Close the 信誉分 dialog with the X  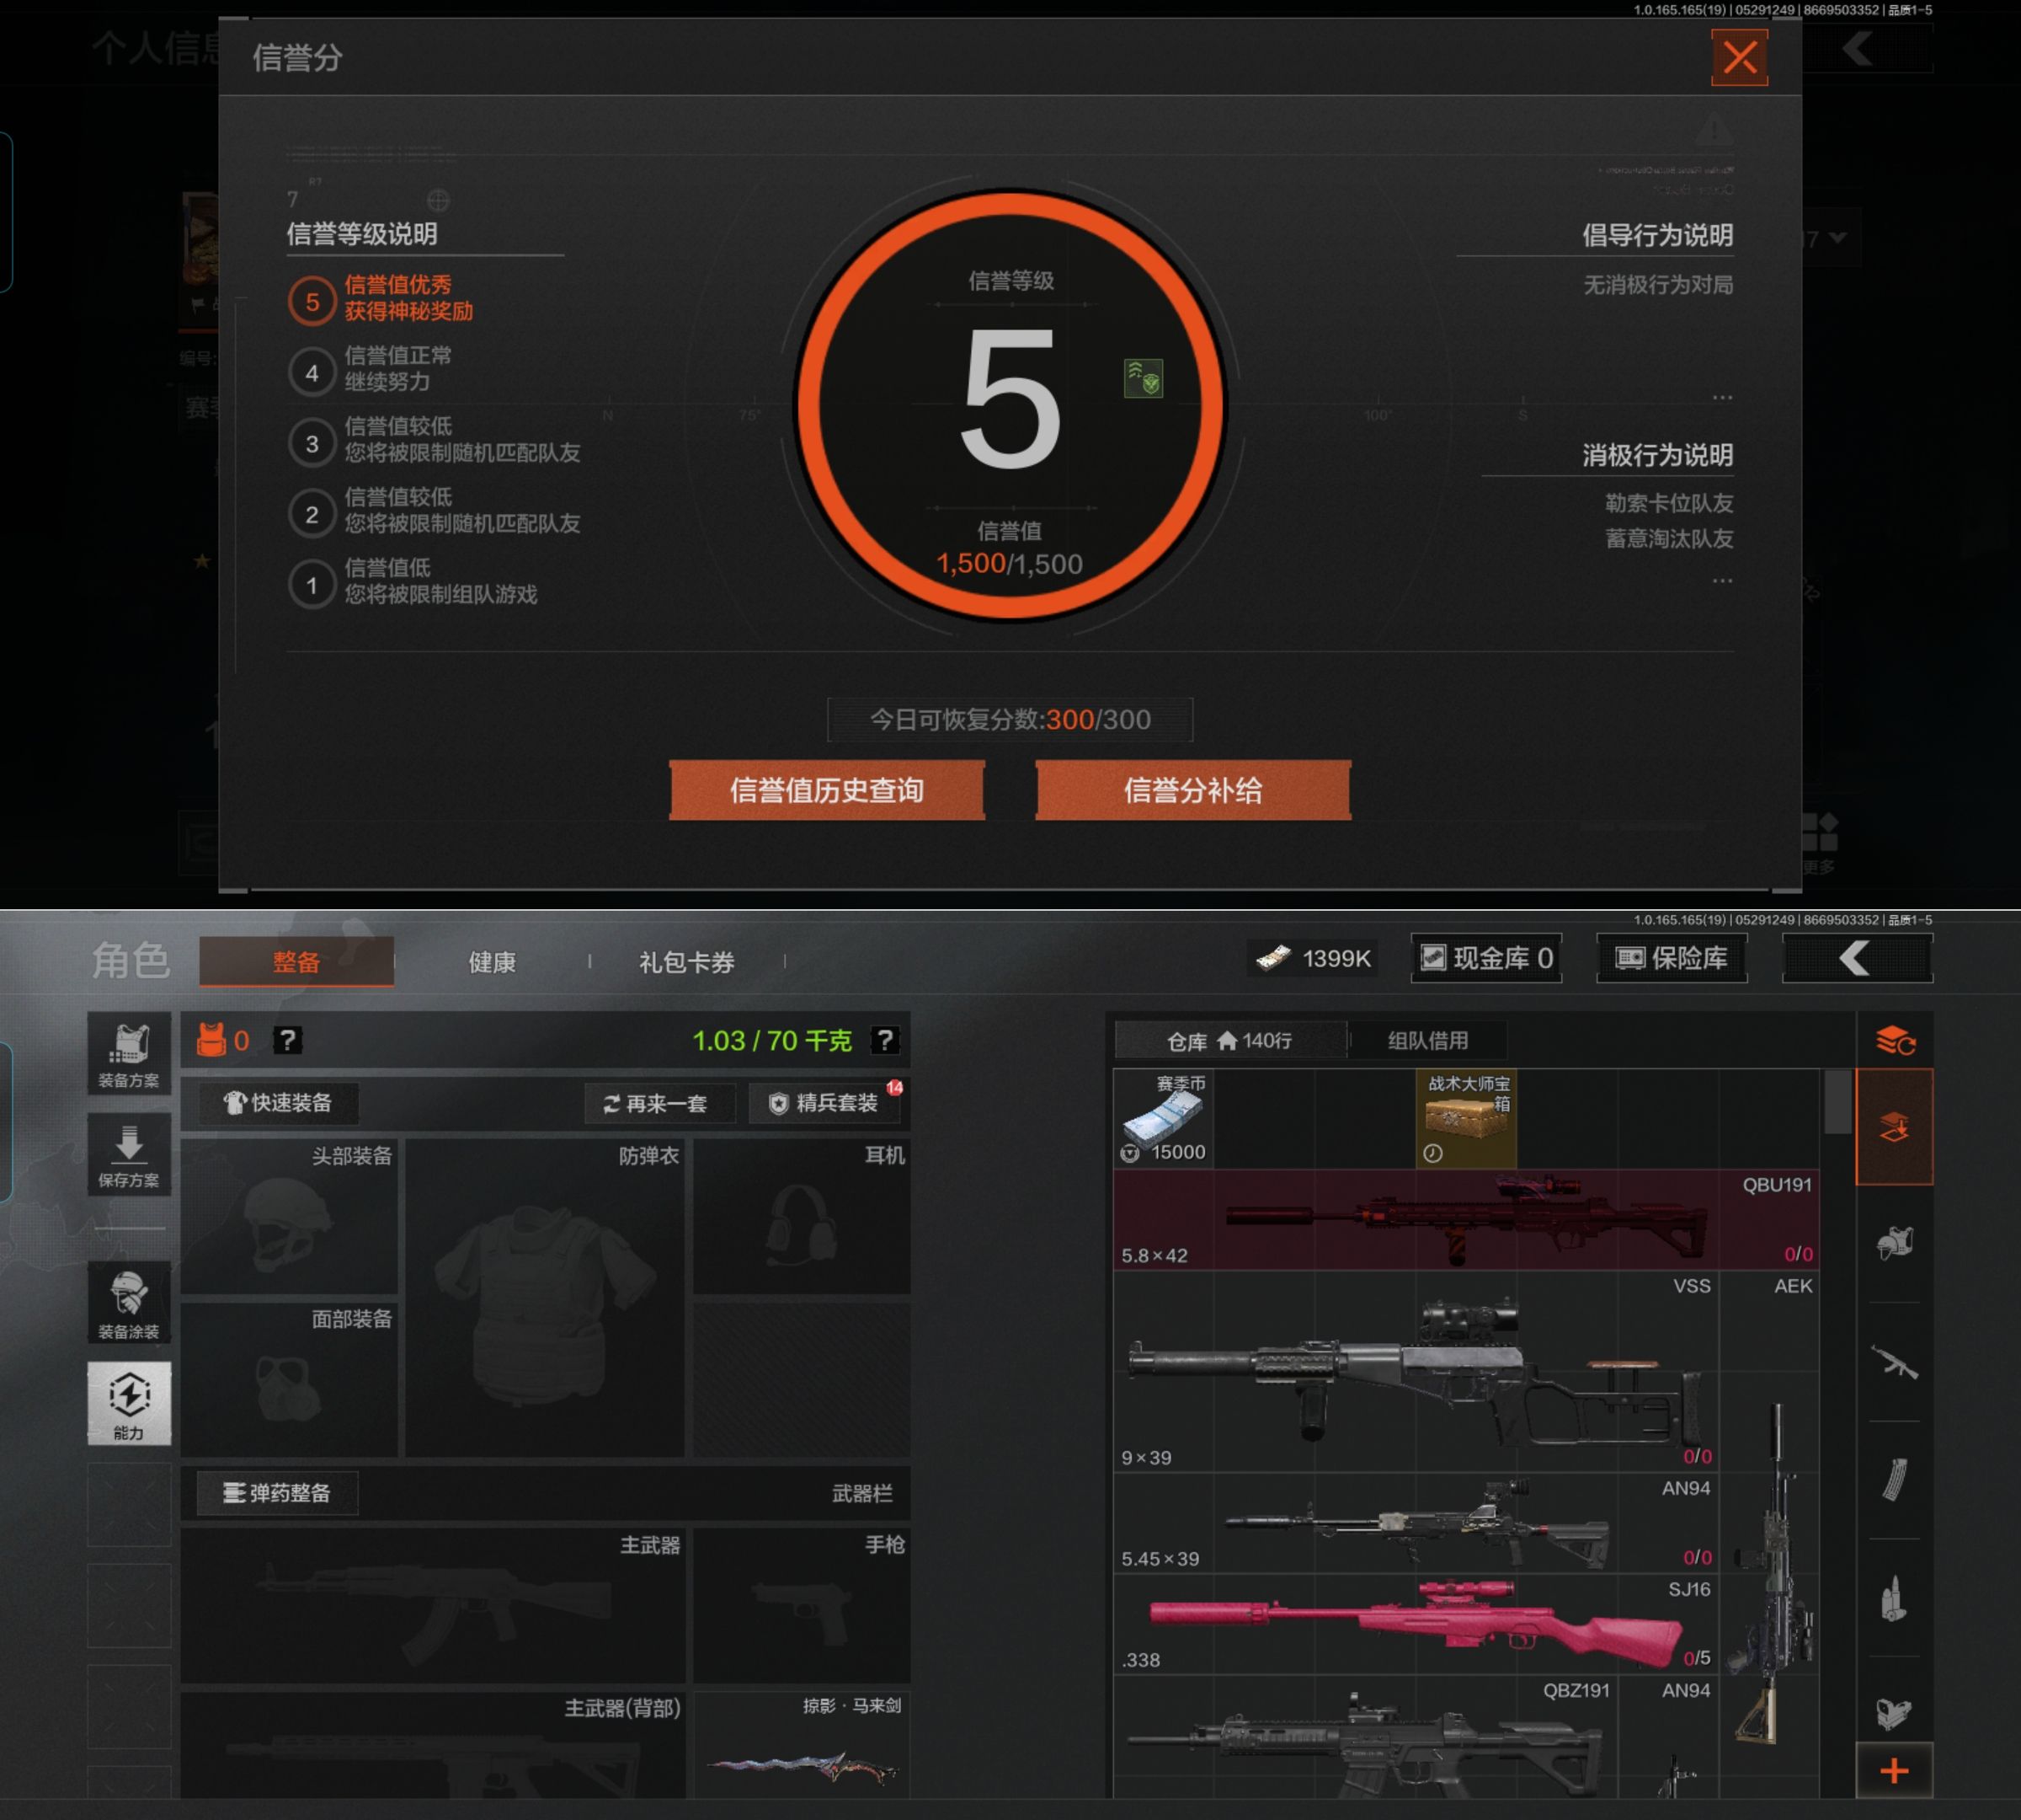[x=1739, y=57]
